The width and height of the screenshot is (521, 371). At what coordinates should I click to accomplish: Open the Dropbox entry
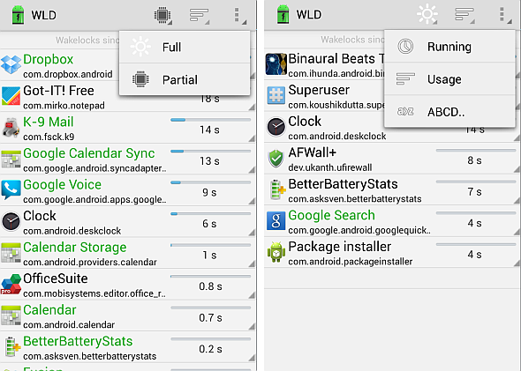click(128, 64)
